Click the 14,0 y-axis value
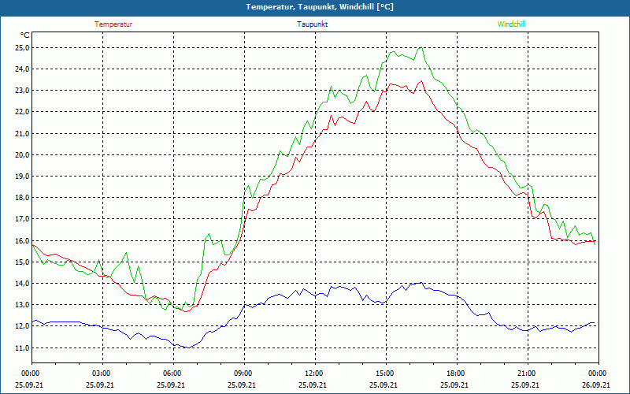The width and height of the screenshot is (630, 394). tap(23, 284)
